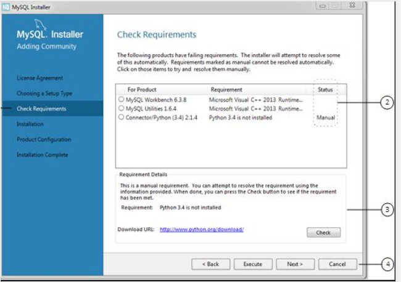
Task: Click the MySQL Installer title bar icon
Action: (x=6, y=7)
